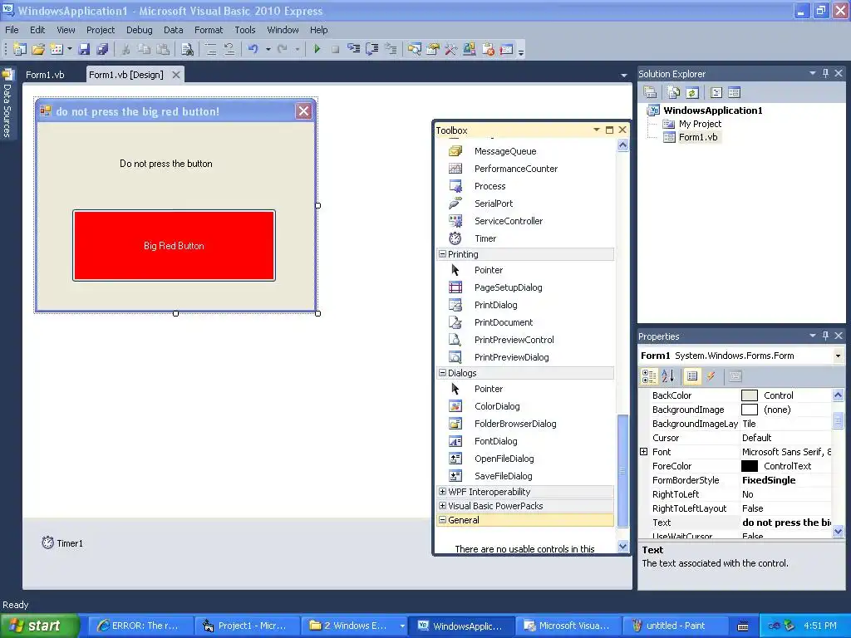This screenshot has height=638, width=851.
Task: Switch to untitled - Paint in taskbar
Action: [x=676, y=626]
